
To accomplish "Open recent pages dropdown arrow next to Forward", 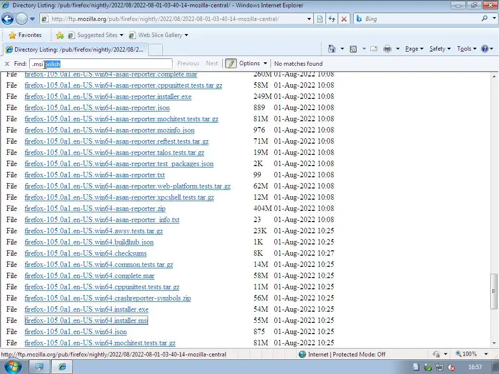I will (x=32, y=19).
